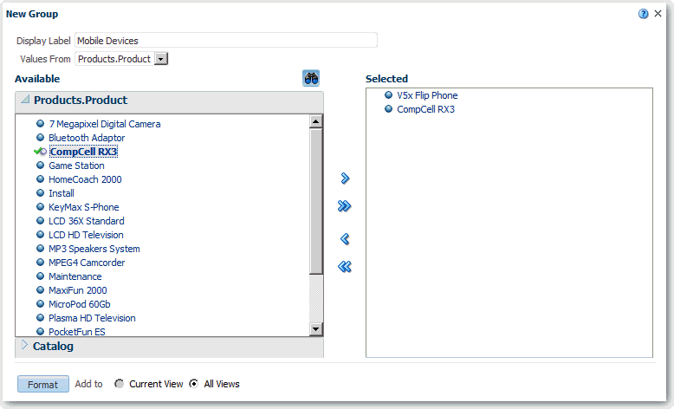The height and width of the screenshot is (409, 674).
Task: Click the binoculars search icon
Action: 311,78
